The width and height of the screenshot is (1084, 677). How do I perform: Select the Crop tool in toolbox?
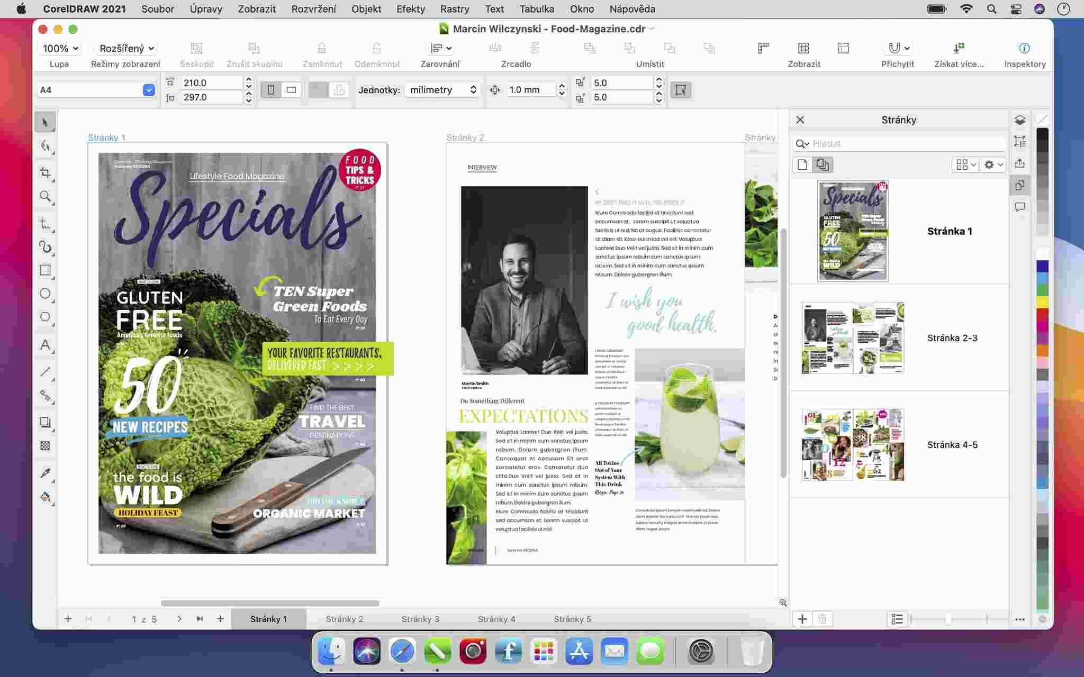click(46, 173)
